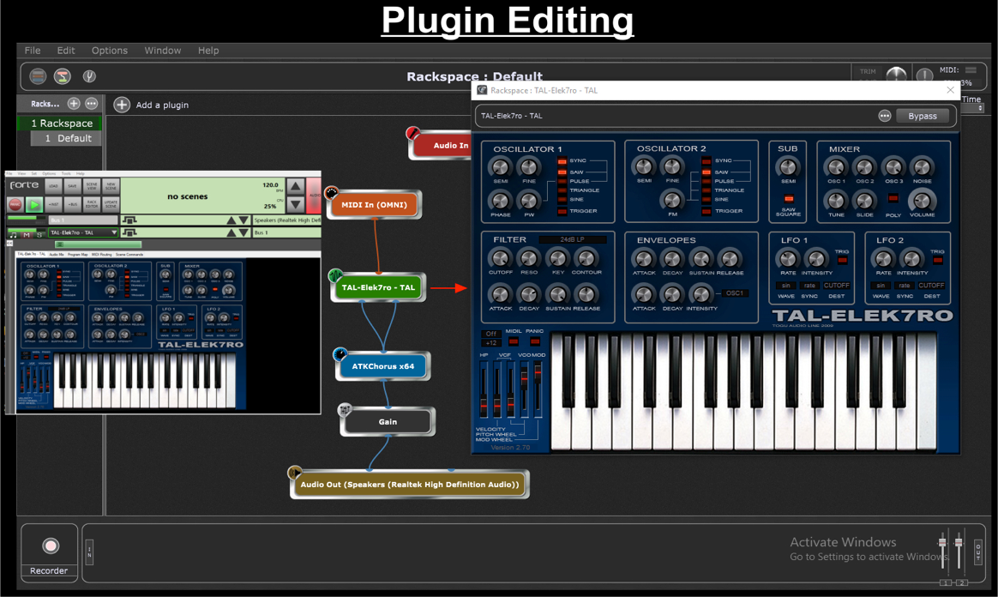Click the Oscillator 2 FM knob
998x597 pixels.
click(672, 201)
